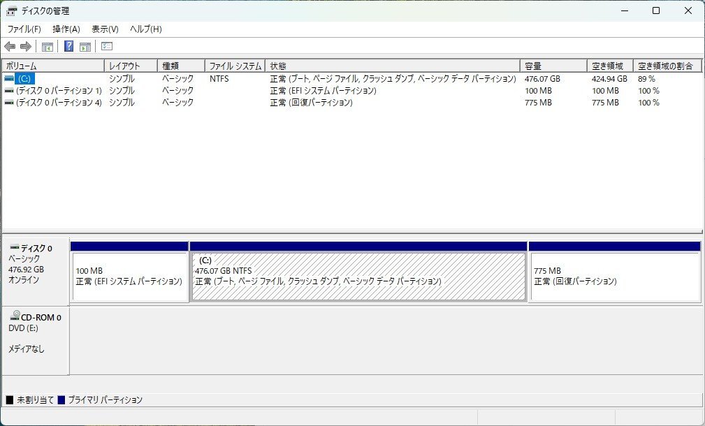705x426 pixels.
Task: Toggle the console tree pane toolbar icon
Action: coord(47,47)
